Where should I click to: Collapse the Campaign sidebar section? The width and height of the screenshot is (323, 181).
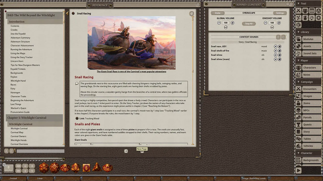click(308, 82)
